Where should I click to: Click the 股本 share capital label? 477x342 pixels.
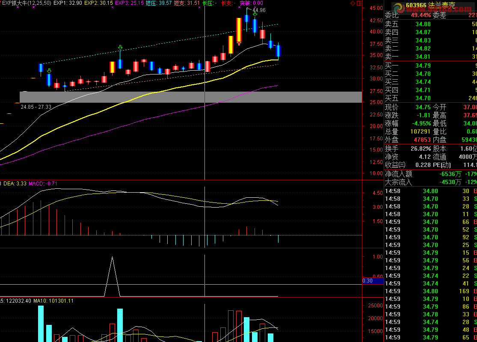(440, 149)
